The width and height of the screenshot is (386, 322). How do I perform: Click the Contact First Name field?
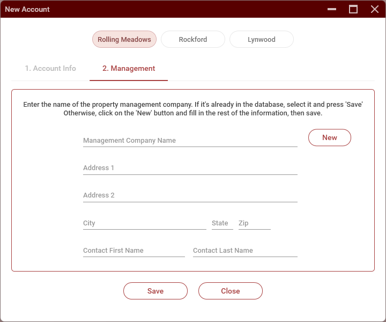tap(133, 251)
